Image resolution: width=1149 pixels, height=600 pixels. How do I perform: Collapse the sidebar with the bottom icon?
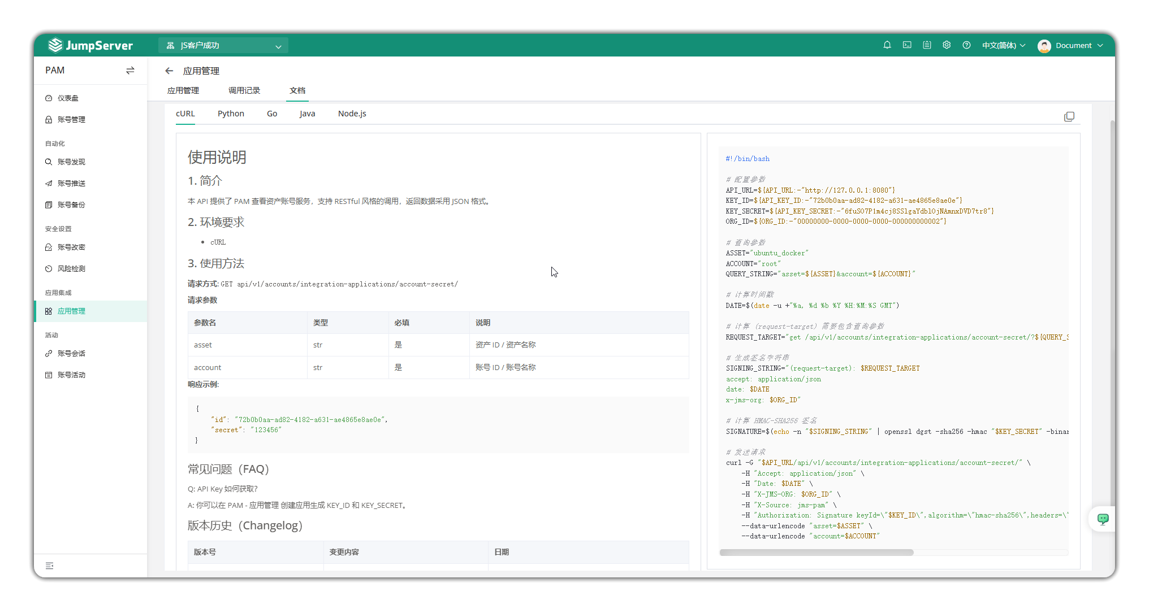50,566
